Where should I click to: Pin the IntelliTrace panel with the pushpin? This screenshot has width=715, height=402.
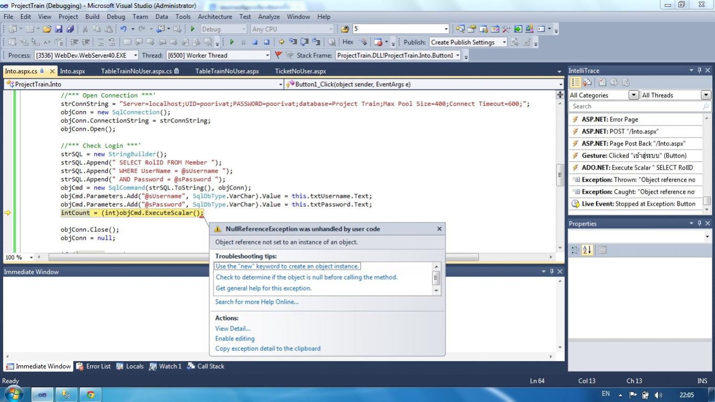pos(699,70)
